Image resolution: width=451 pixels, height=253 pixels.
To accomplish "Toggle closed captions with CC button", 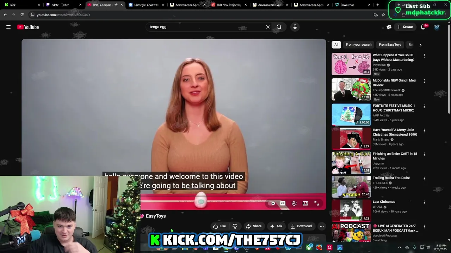I will point(283,203).
